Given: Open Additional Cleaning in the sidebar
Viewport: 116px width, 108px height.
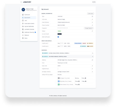Looking at the screenshot, I should (x=29, y=32).
